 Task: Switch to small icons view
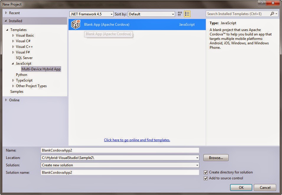pyautogui.click(x=180, y=14)
